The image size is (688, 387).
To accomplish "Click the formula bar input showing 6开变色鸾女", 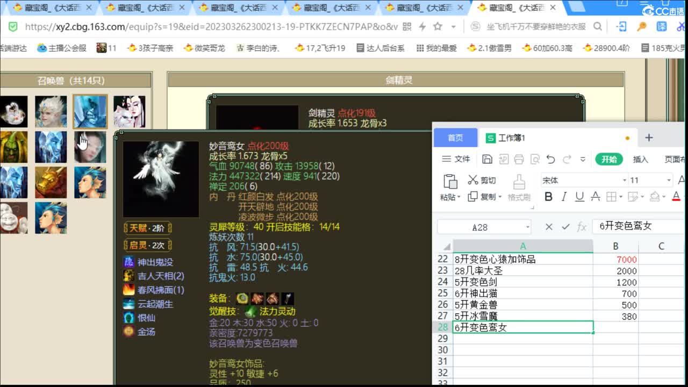I will click(639, 226).
